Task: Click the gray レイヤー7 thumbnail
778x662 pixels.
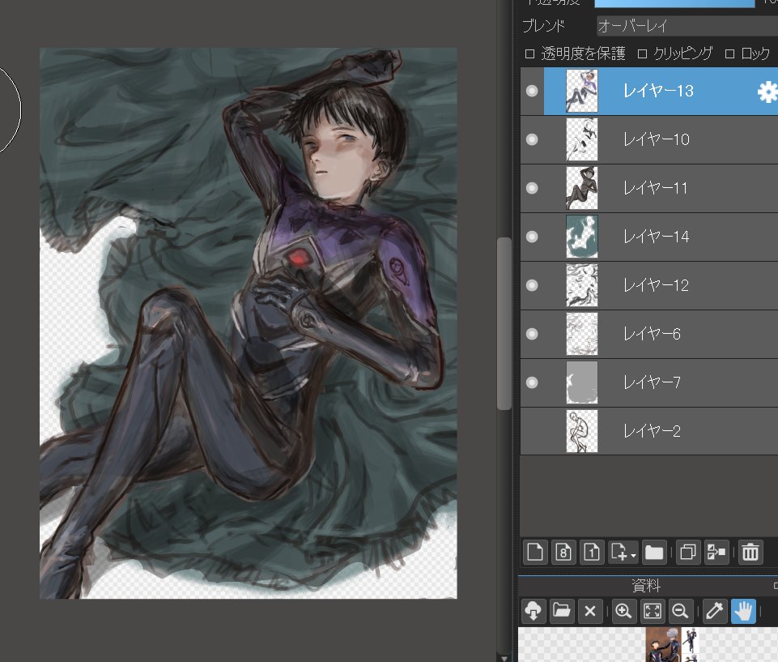Action: [x=582, y=382]
